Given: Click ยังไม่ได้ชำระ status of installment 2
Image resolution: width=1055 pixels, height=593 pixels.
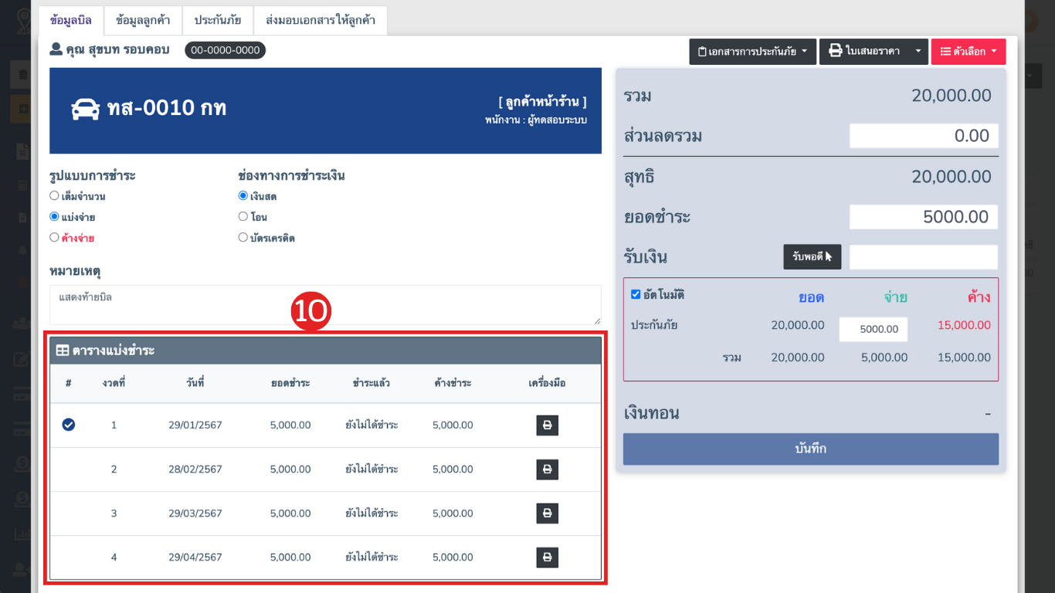Looking at the screenshot, I should [x=371, y=469].
